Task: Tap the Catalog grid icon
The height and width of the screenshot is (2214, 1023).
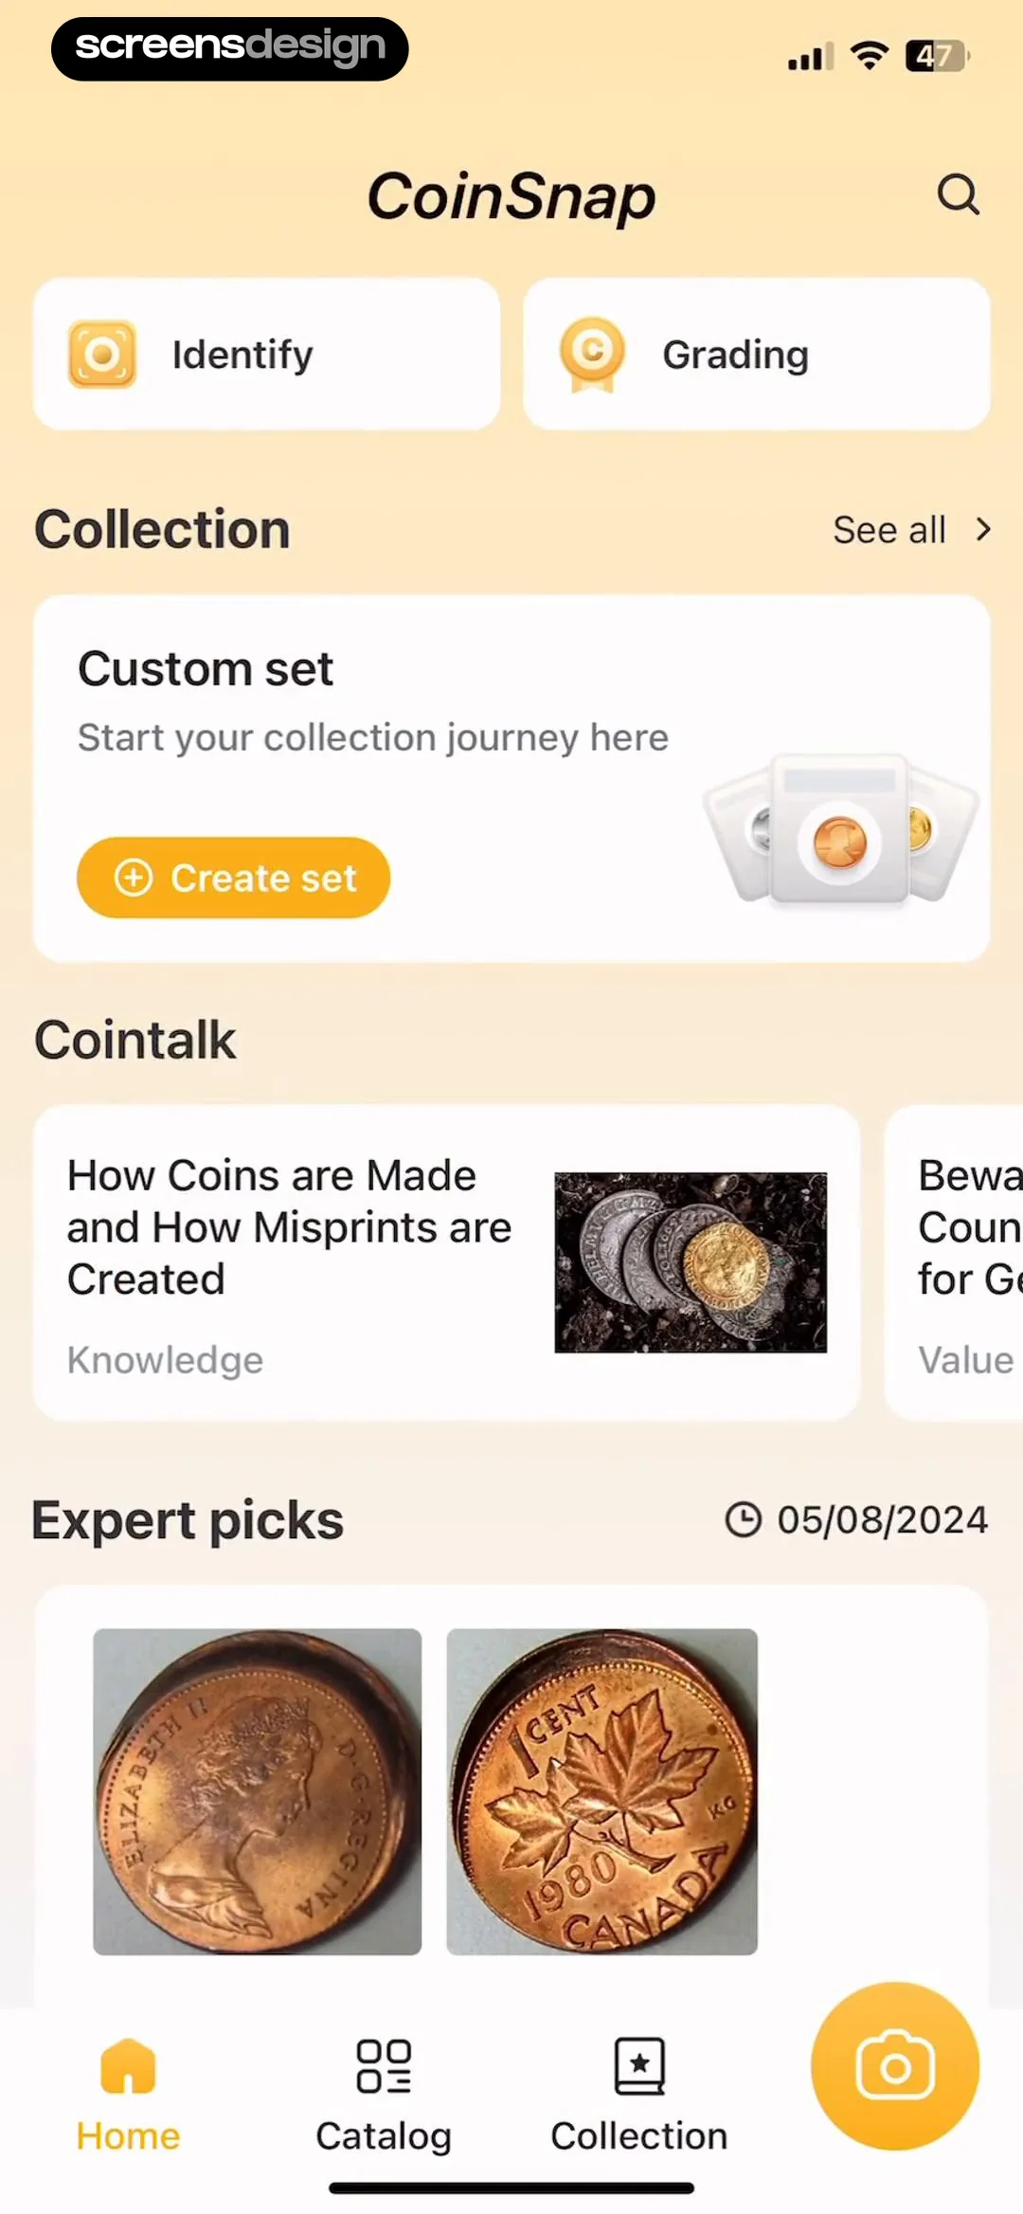Action: pyautogui.click(x=384, y=2065)
